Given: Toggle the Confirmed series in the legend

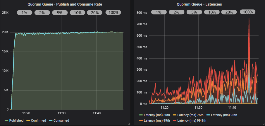Looking at the screenshot, I should [x=37, y=120].
